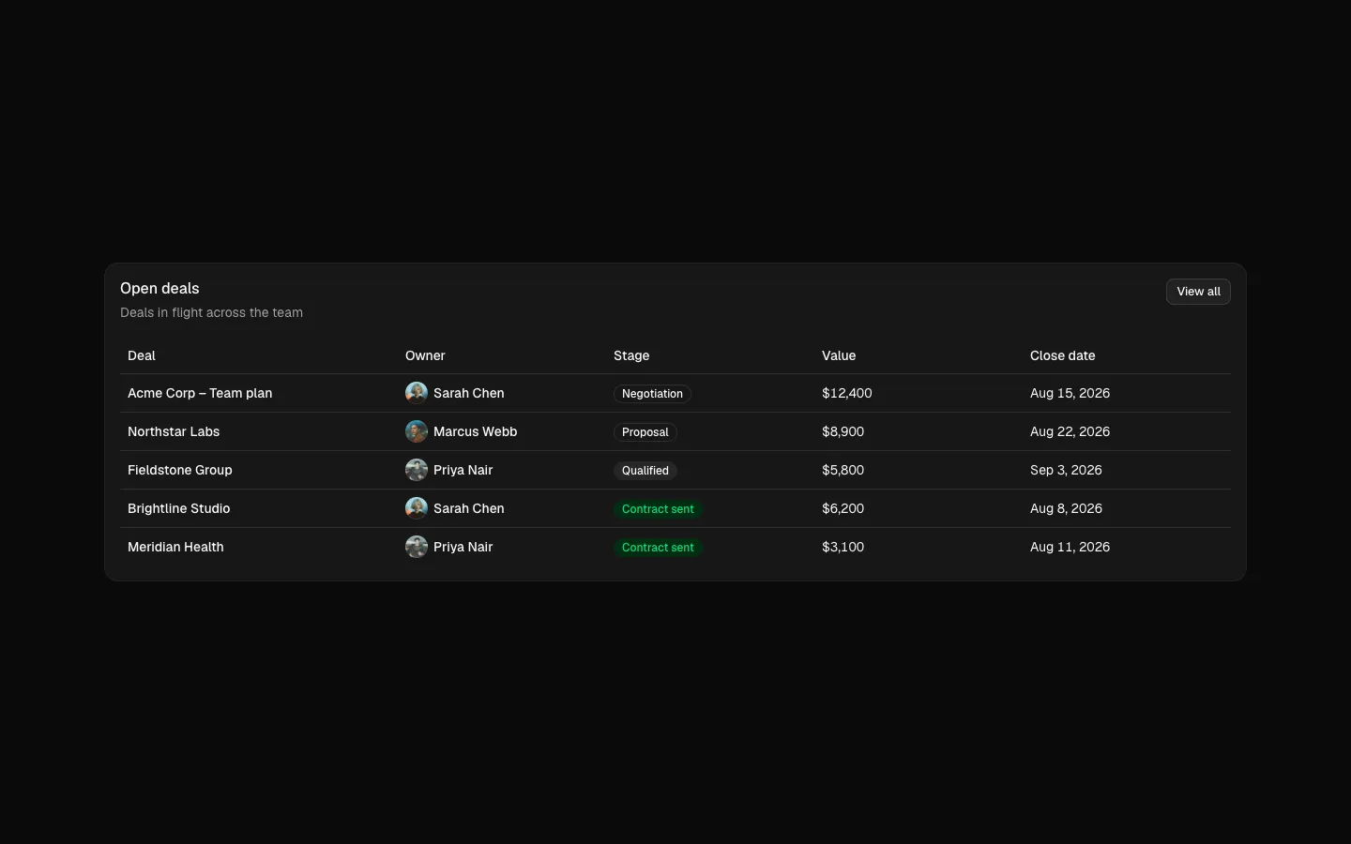Image resolution: width=1351 pixels, height=844 pixels.
Task: Click the Aug 11, 2026 close date
Action: click(1070, 547)
